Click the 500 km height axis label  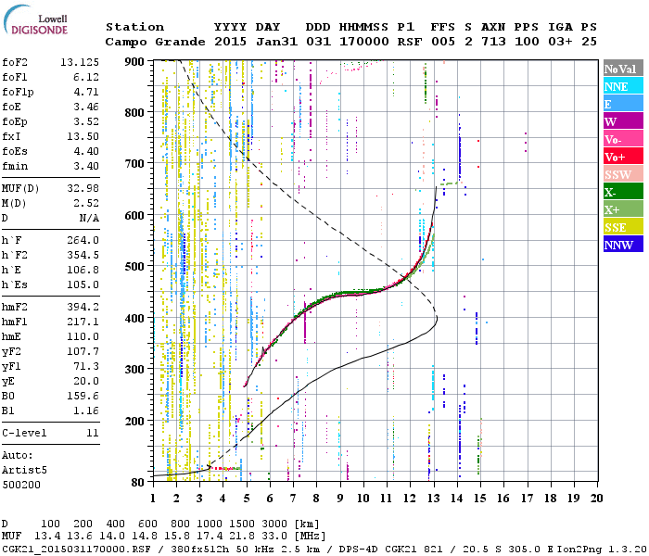[x=134, y=266]
